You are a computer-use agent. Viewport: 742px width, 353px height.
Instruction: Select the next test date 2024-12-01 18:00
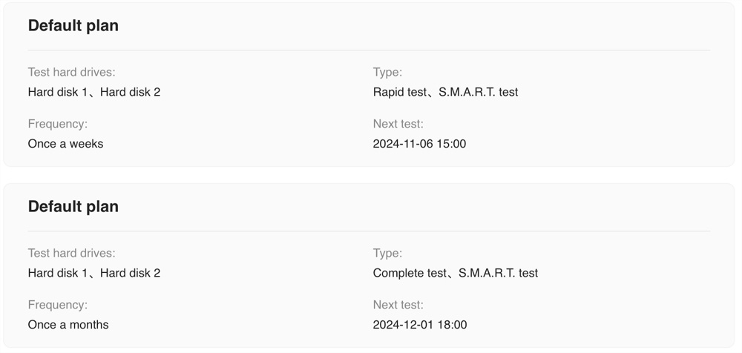(x=419, y=325)
